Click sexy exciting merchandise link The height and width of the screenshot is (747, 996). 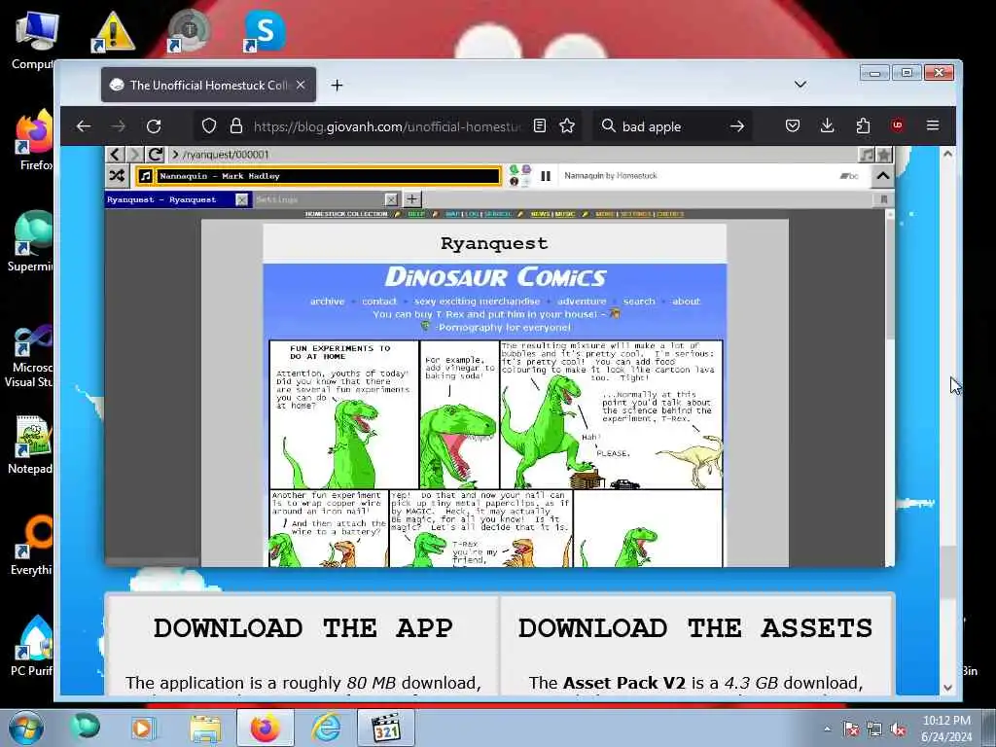pyautogui.click(x=477, y=302)
